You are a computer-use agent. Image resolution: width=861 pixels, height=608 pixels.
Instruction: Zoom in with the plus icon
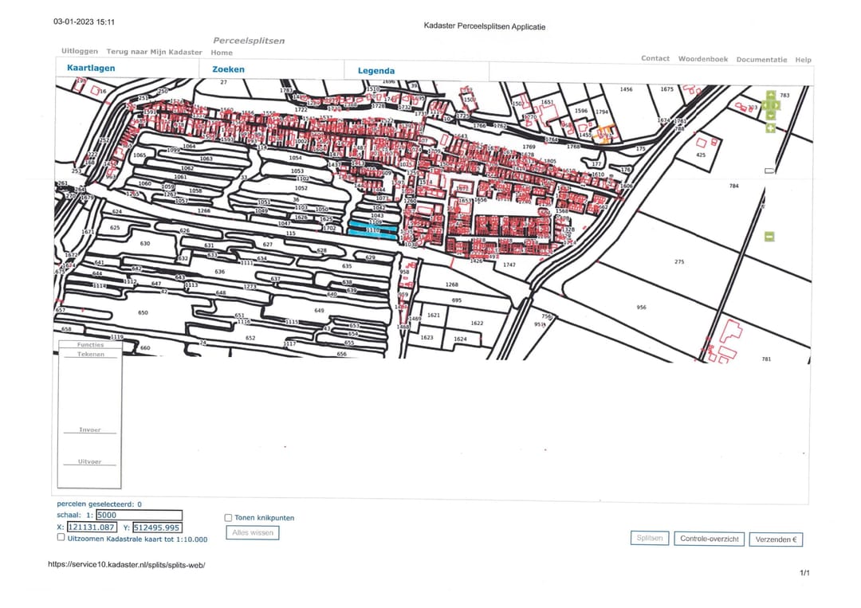[770, 127]
